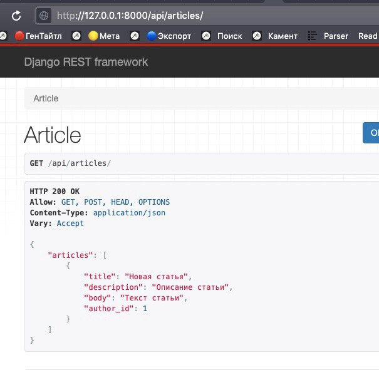Open the Камент bookmark

click(283, 36)
